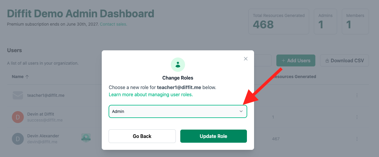This screenshot has width=379, height=157.
Task: Click Go Back button
Action: point(142,136)
